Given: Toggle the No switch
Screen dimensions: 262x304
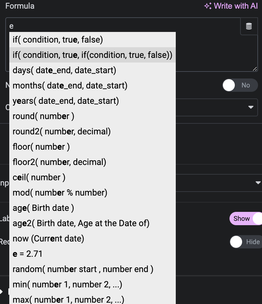Looking at the screenshot, I should pyautogui.click(x=240, y=85).
